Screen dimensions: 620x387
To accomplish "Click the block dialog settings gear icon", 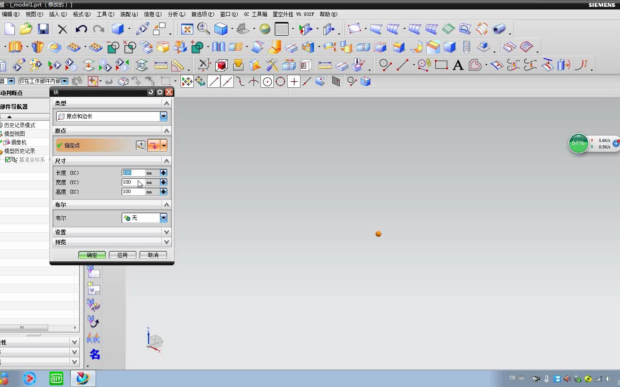I will (160, 92).
